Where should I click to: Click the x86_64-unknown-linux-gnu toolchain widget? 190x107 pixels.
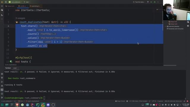(x=173, y=101)
